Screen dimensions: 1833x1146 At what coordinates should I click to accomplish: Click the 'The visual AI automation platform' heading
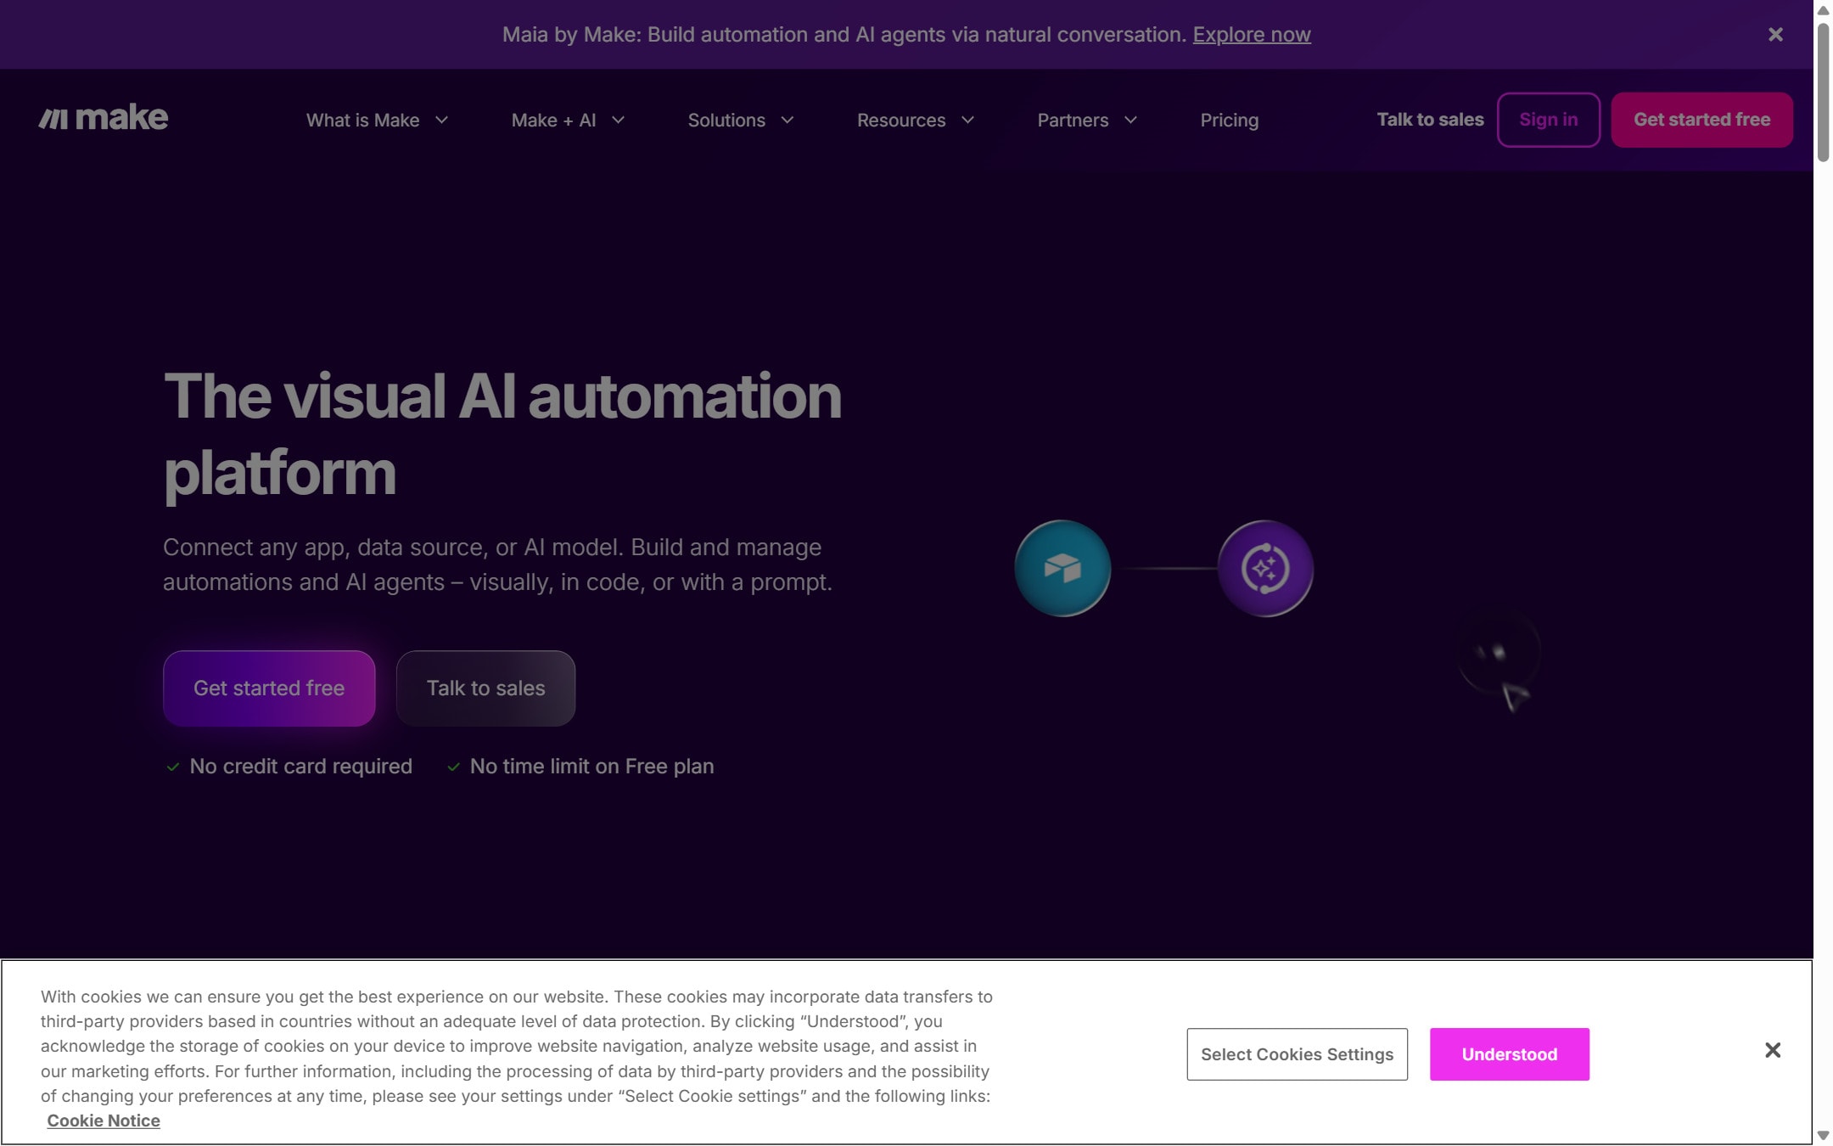502,434
